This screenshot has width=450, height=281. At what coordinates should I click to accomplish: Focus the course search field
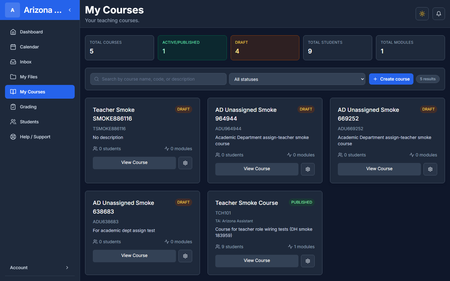click(158, 79)
